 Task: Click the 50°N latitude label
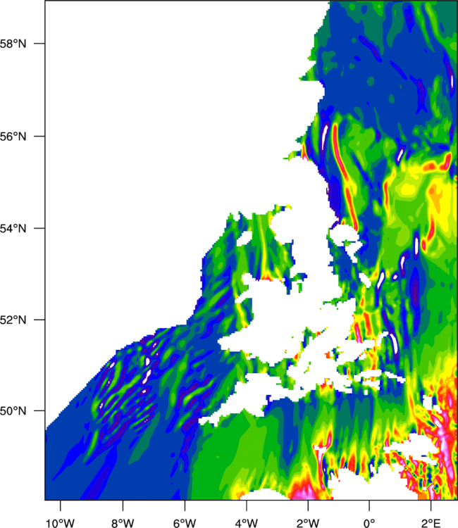click(x=13, y=411)
